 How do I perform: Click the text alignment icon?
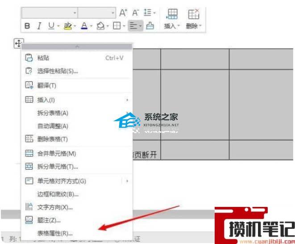coord(133,25)
